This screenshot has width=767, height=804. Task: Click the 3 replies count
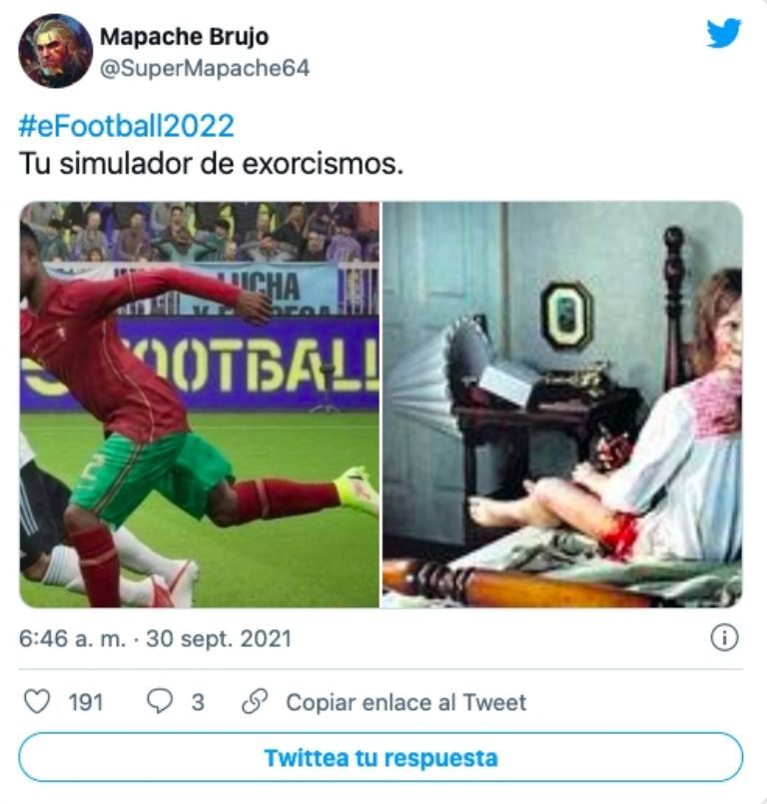(x=198, y=702)
